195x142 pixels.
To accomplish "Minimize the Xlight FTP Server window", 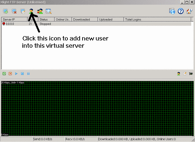I will pyautogui.click(x=182, y=2).
